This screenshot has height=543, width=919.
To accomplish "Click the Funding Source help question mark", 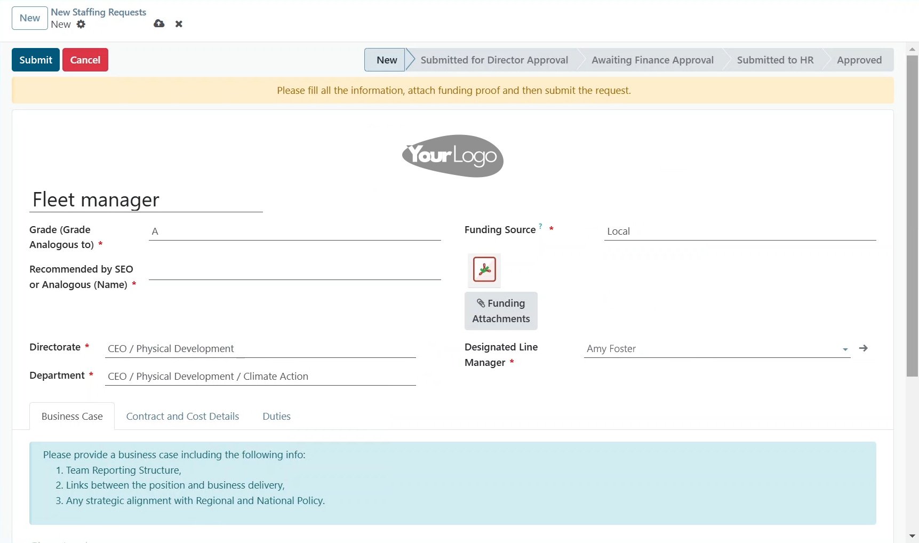I will point(540,226).
